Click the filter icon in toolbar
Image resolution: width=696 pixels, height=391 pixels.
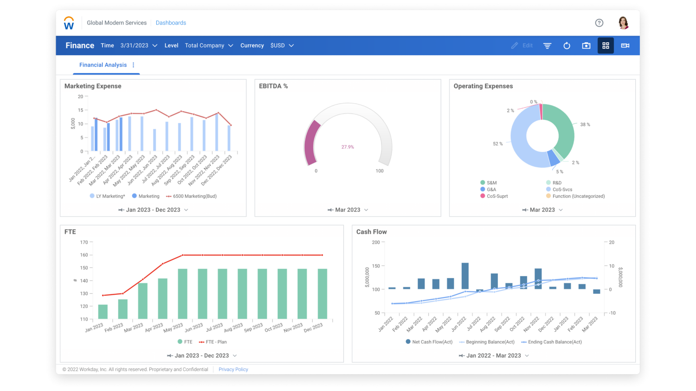click(547, 45)
